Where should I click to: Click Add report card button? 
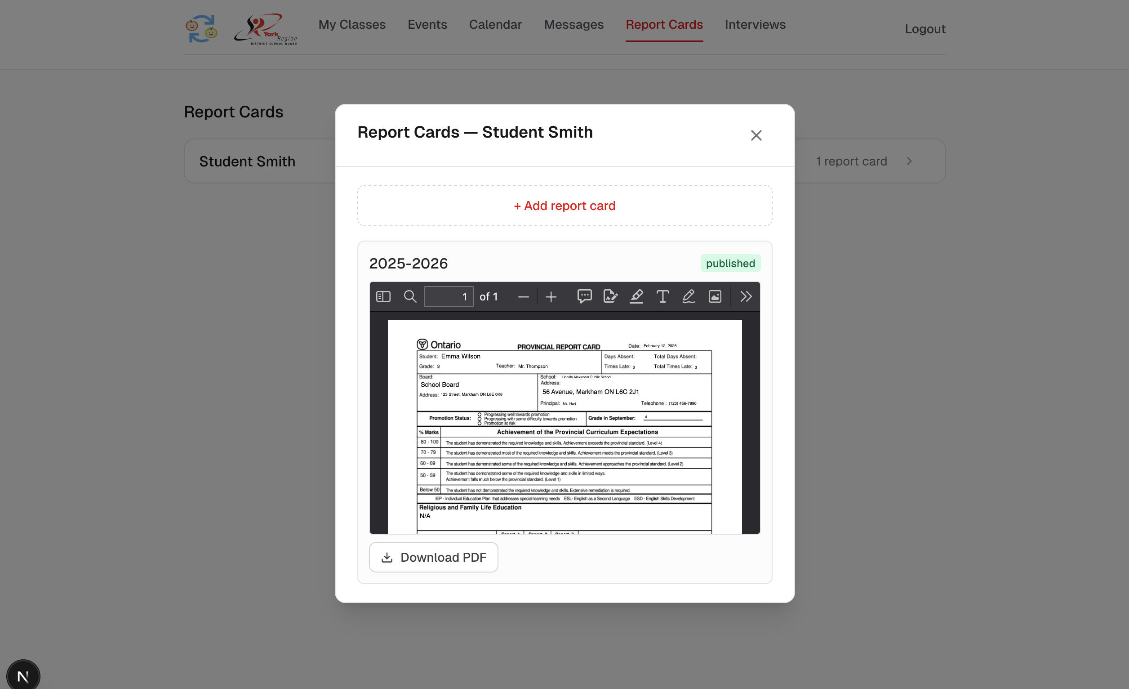(x=564, y=206)
